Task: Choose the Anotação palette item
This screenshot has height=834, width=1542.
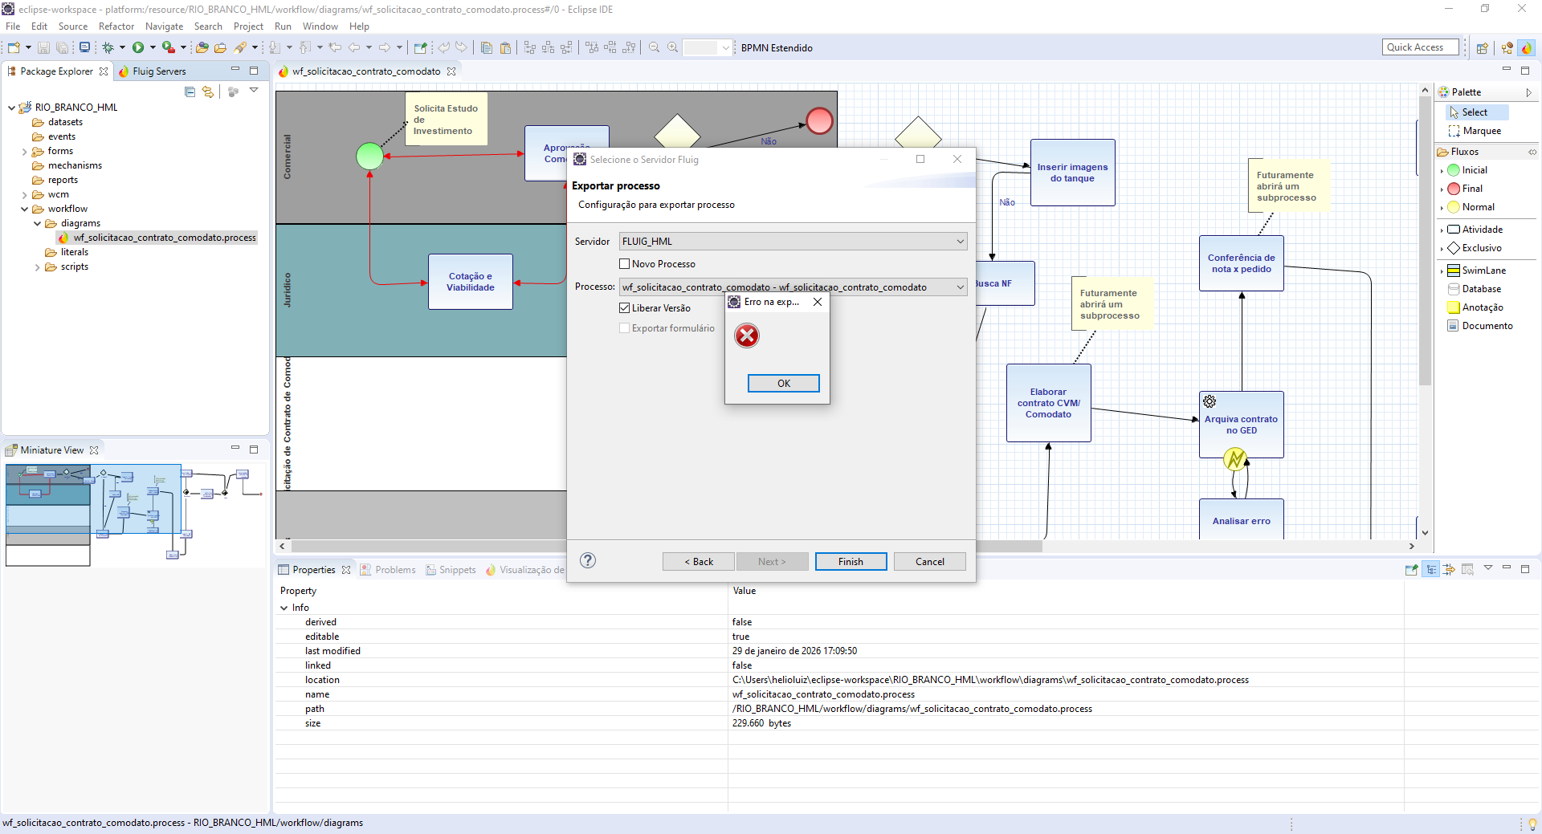Action: pyautogui.click(x=1482, y=307)
